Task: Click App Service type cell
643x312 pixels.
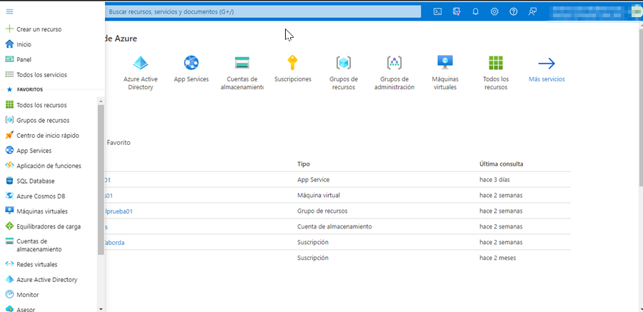Action: click(314, 180)
